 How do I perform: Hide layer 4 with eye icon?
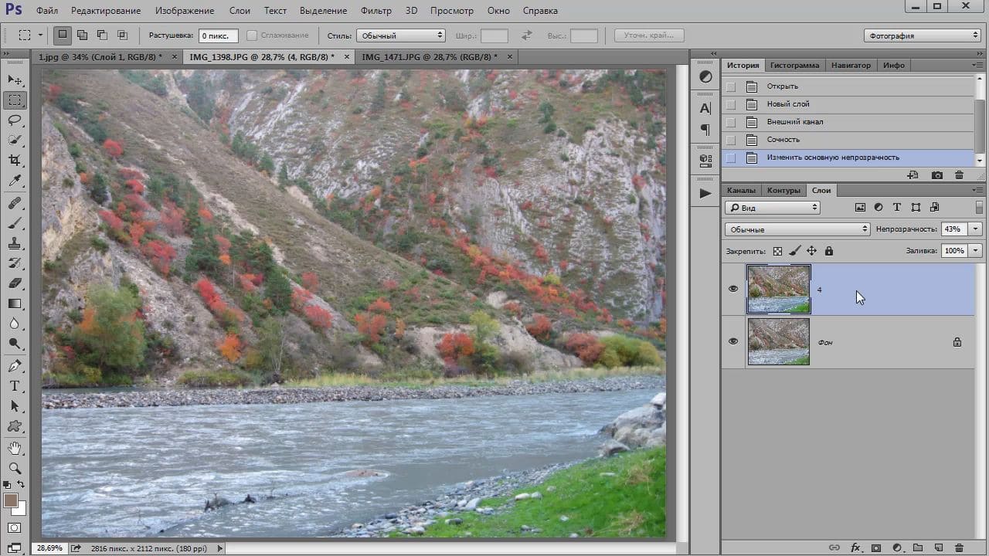click(733, 289)
